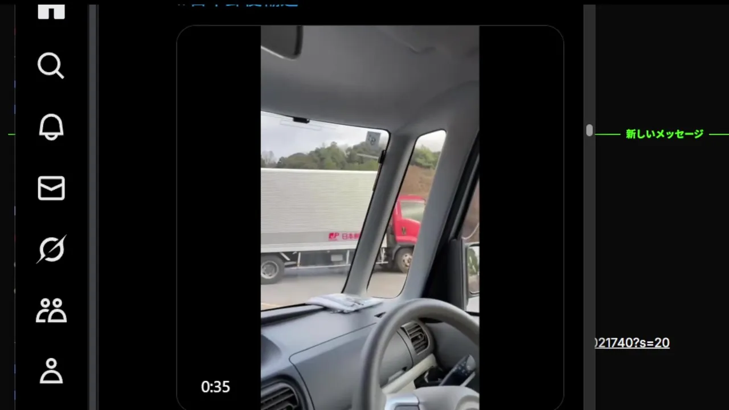Click the Japan Post logo on truck
Screen dimensions: 729x410
[x=344, y=236]
